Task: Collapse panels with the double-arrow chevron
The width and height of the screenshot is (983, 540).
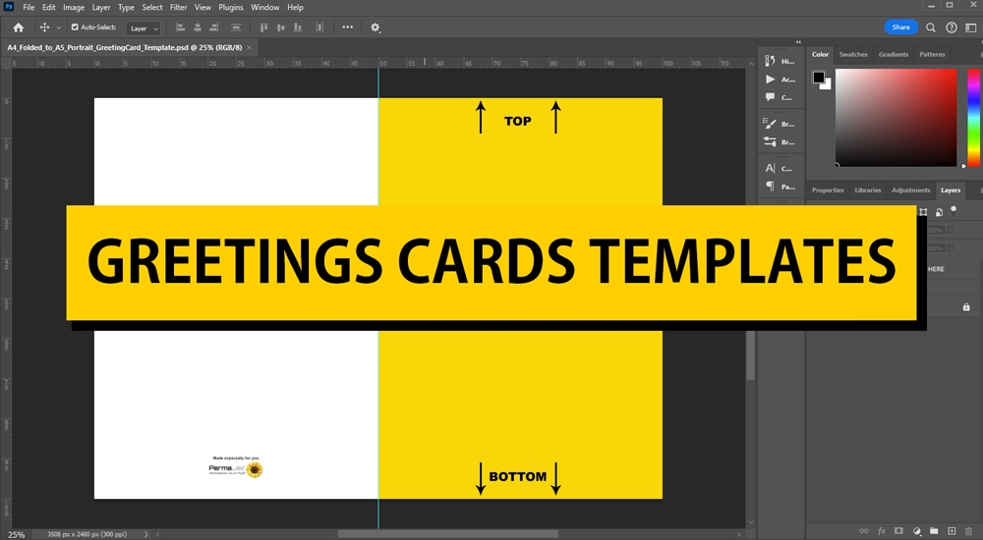Action: click(797, 42)
